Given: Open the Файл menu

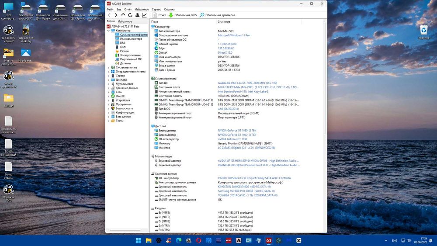Looking at the screenshot, I should click(x=110, y=9).
